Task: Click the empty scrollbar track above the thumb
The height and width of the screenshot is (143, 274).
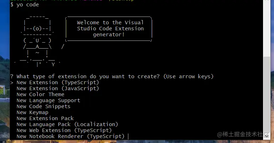Action: tap(267, 28)
